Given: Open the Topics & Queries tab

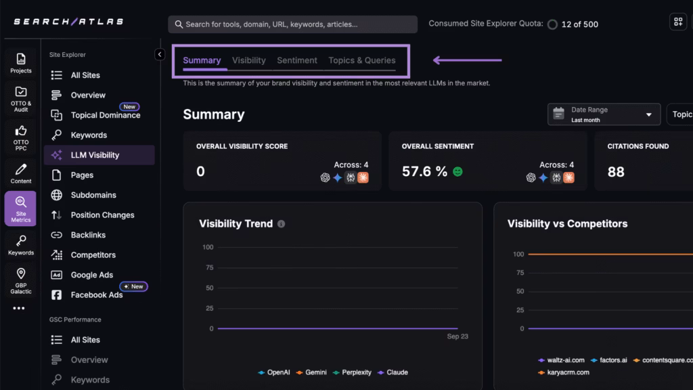Looking at the screenshot, I should pyautogui.click(x=362, y=60).
